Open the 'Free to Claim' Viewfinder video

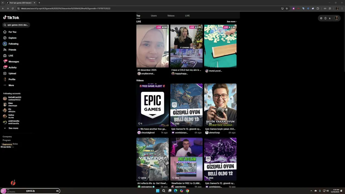(x=186, y=159)
